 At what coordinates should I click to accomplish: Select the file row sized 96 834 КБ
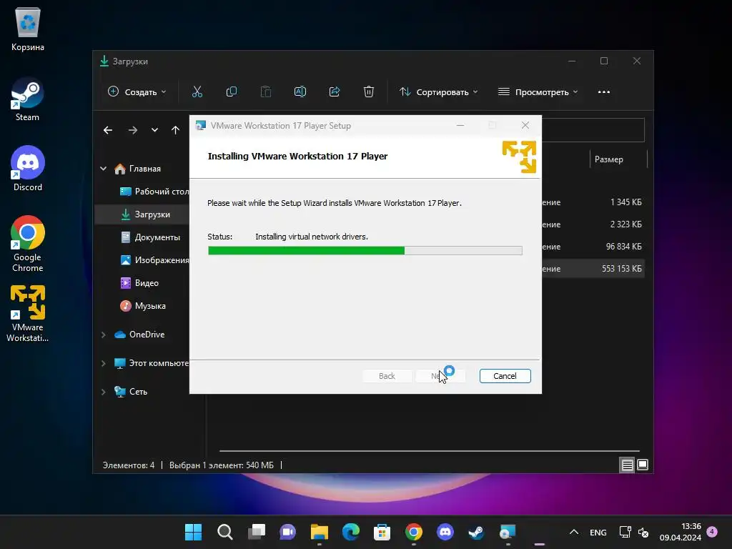point(593,247)
